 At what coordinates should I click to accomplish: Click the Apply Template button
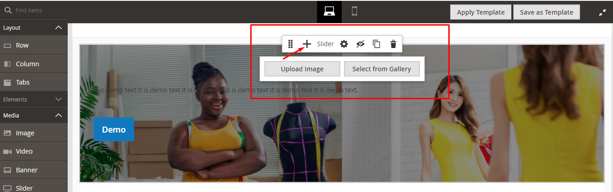480,12
